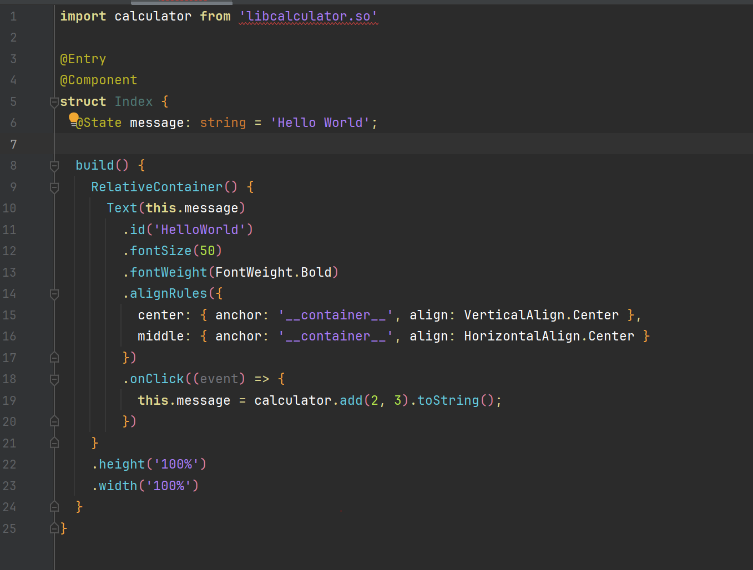Image resolution: width=753 pixels, height=570 pixels.
Task: Click the middle key on line 16
Action: click(161, 337)
